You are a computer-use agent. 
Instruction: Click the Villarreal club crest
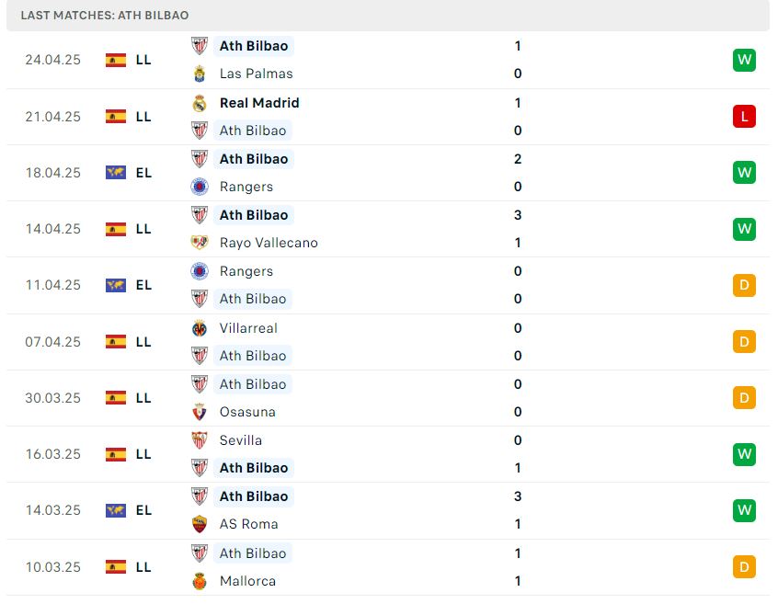200,328
